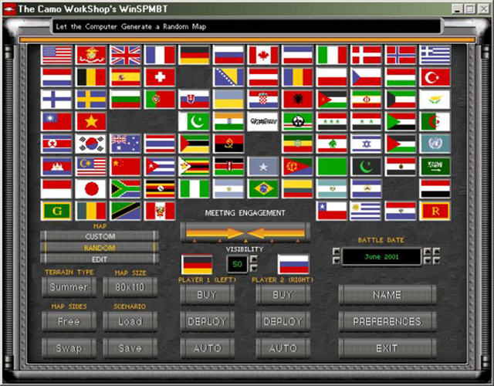Screen dimensions: 494x386
Task: Select the RANDOM map option
Action: pyautogui.click(x=100, y=248)
